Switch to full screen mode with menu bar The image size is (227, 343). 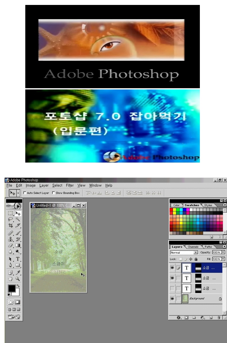pyautogui.click(x=14, y=309)
